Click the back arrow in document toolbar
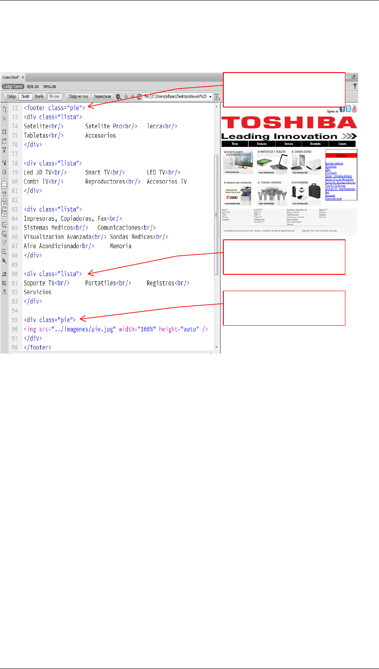Screen dimensions: 379x669 click(x=126, y=96)
